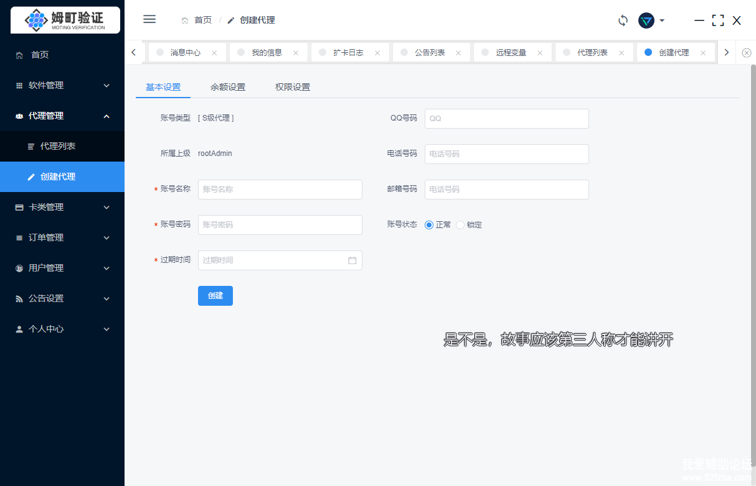
Task: Switch to the 余额设置 tab
Action: click(228, 87)
